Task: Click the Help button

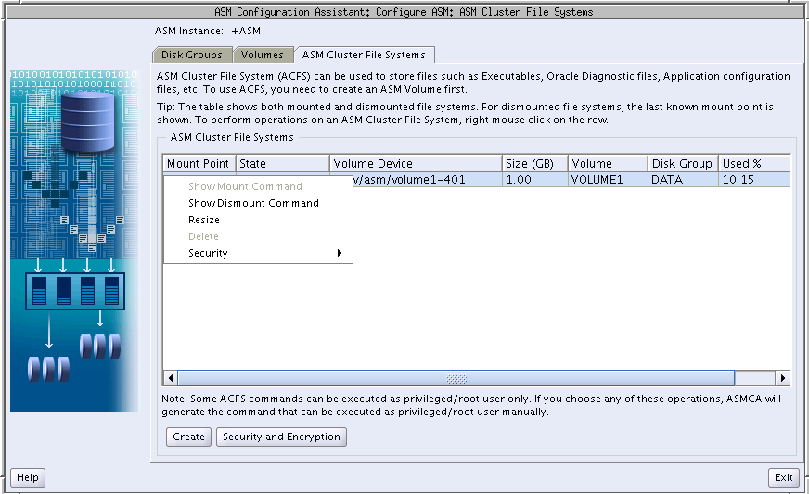Action: [28, 477]
